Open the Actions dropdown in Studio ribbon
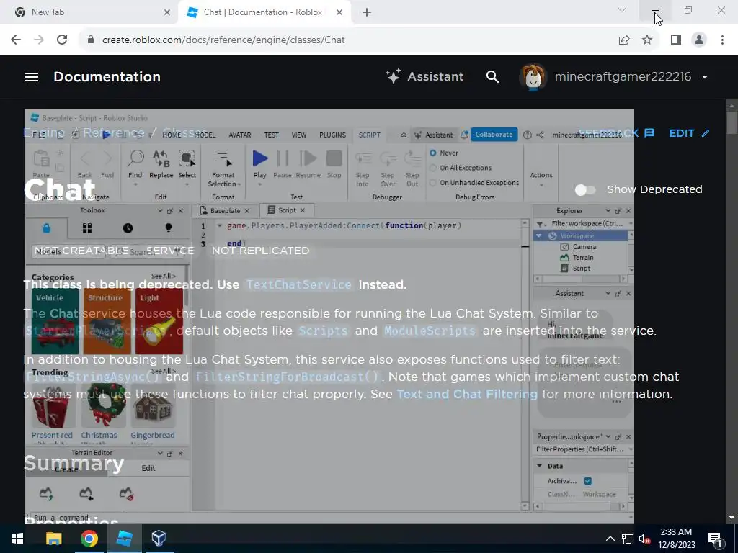Viewport: 738px width, 553px height. tap(541, 179)
